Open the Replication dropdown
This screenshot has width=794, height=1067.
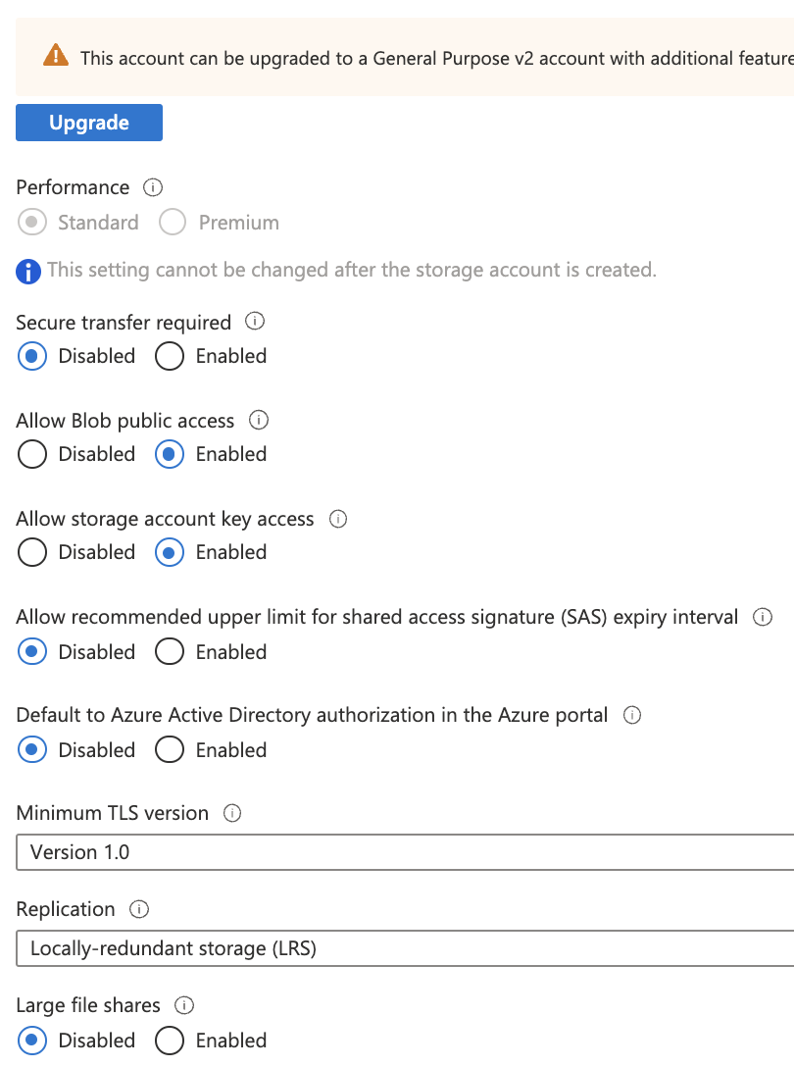[x=404, y=948]
